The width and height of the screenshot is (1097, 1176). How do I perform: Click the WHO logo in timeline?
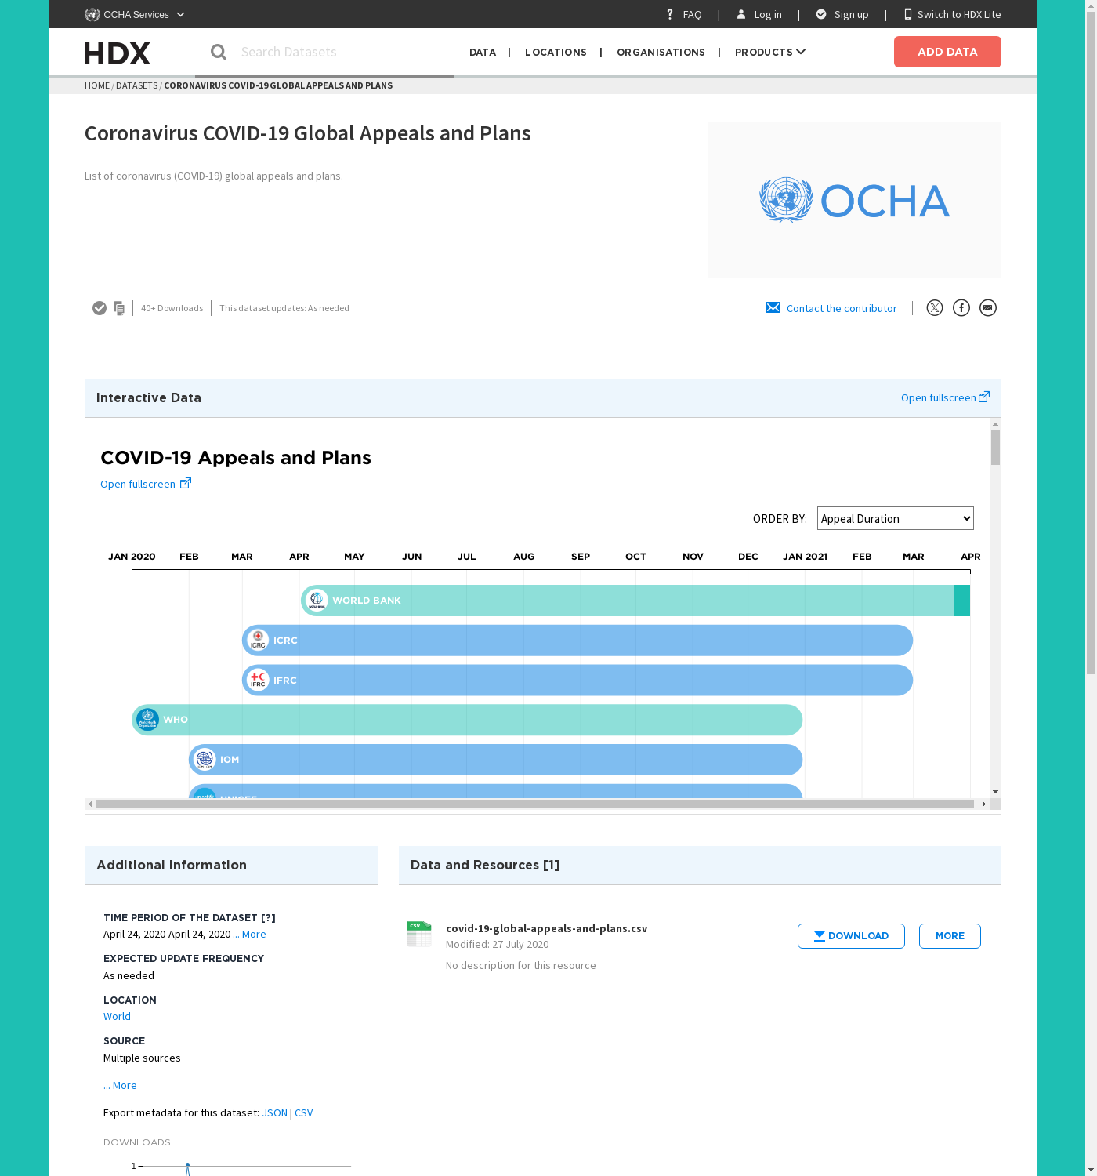pos(147,720)
